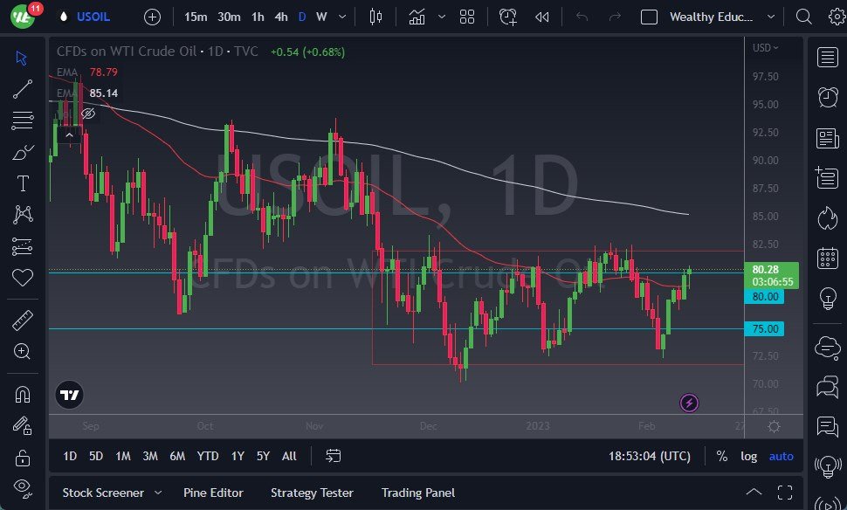
Task: Set date range to 1D
Action: tap(70, 456)
